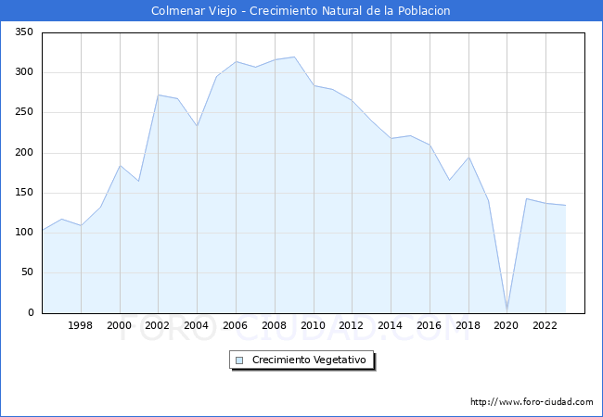
Task: Click the 2004 x-axis label
Action: click(x=197, y=325)
